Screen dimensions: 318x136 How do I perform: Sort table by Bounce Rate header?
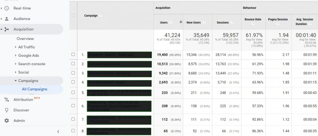coord(253,20)
